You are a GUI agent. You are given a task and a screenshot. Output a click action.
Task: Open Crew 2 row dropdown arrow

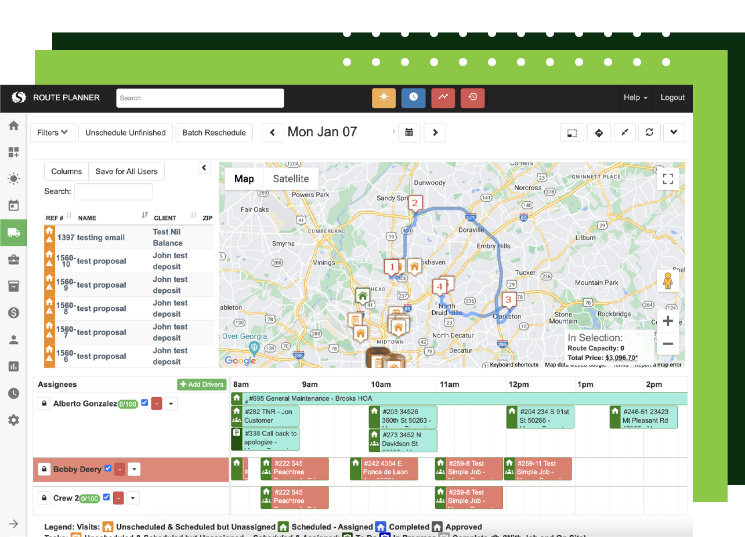pyautogui.click(x=133, y=498)
